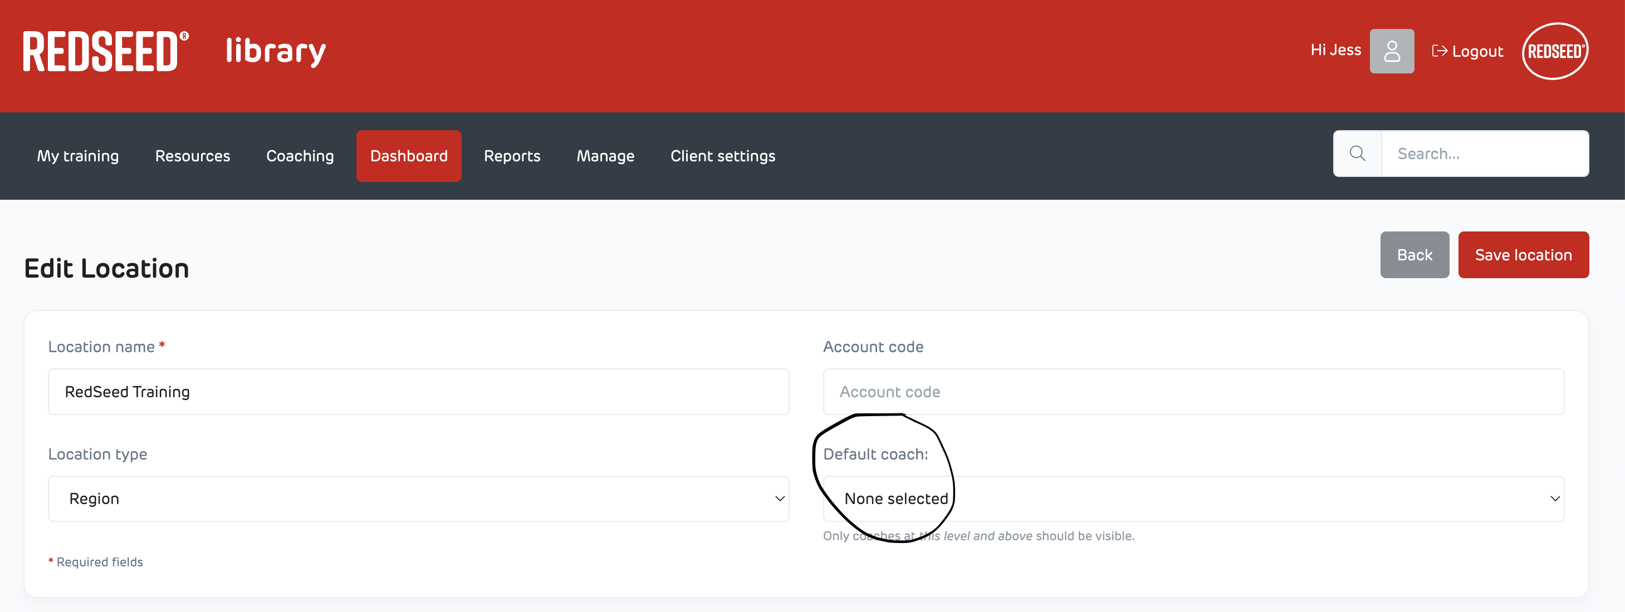Click the library title text
The width and height of the screenshot is (1625, 612).
click(x=276, y=52)
